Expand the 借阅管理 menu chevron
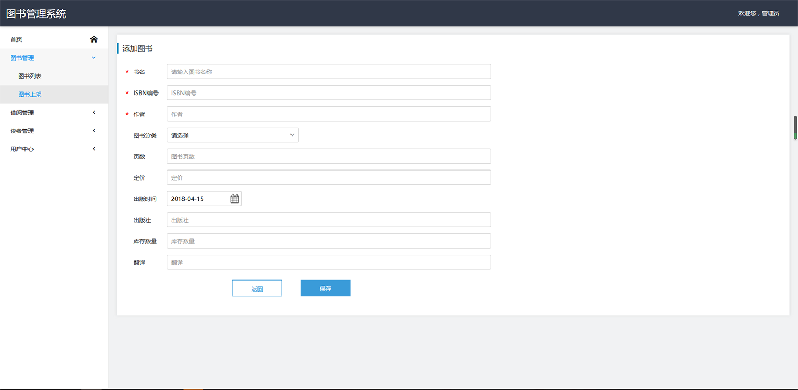The height and width of the screenshot is (390, 798). click(x=94, y=112)
